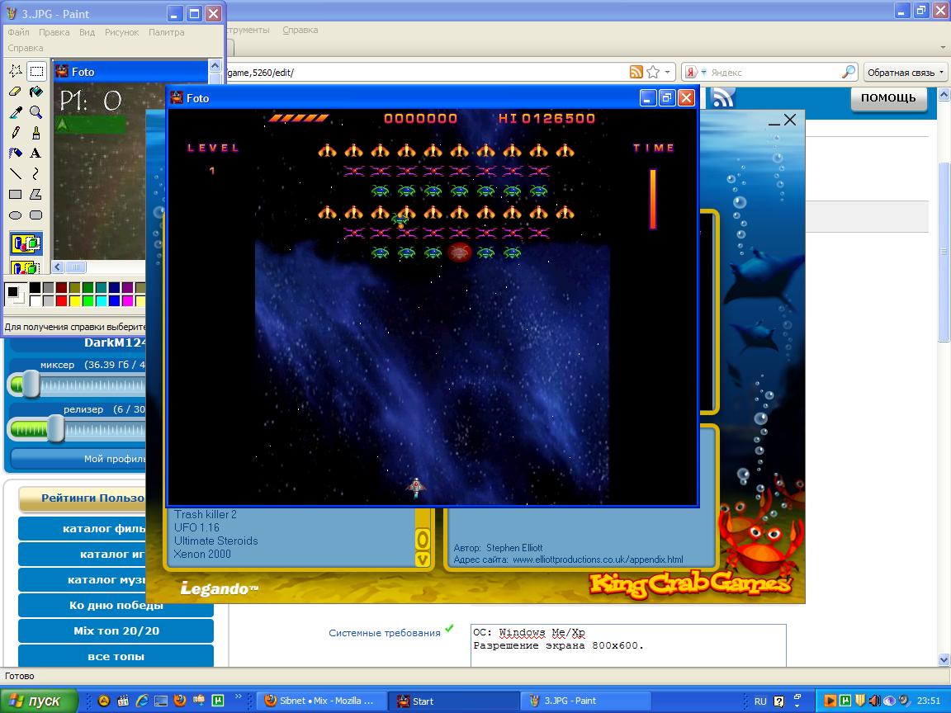Click the Yandex search input field
The height and width of the screenshot is (713, 951).
[x=774, y=72]
